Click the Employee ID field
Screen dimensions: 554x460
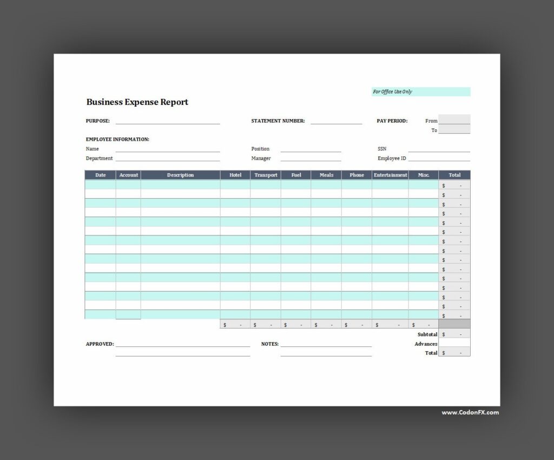[439, 158]
